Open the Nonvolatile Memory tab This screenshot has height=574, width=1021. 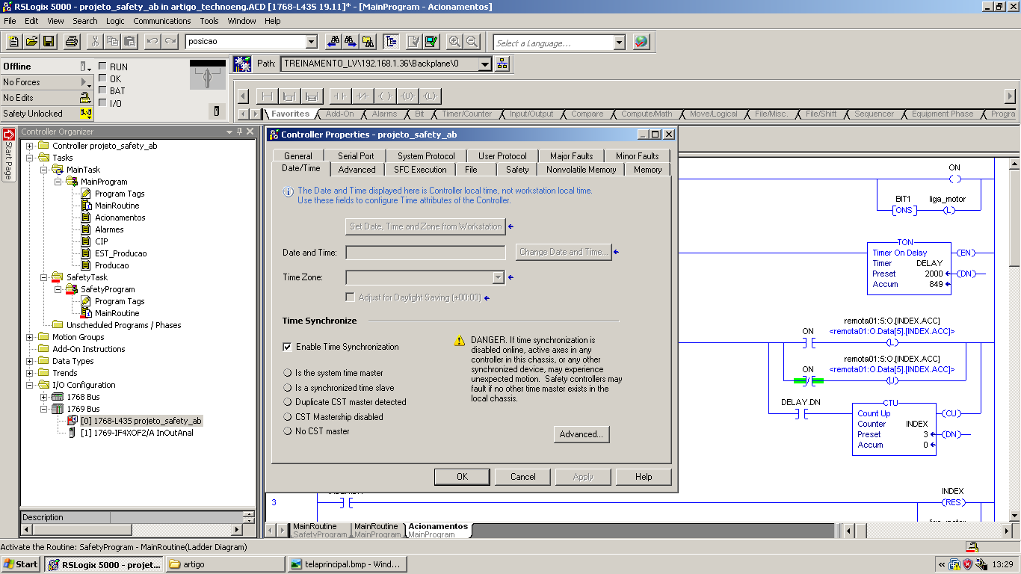point(582,170)
